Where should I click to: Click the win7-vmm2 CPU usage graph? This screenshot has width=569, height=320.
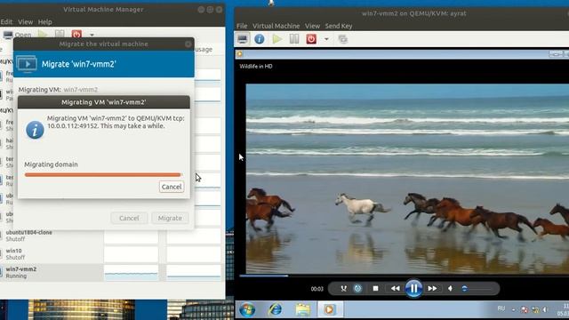coord(131,273)
